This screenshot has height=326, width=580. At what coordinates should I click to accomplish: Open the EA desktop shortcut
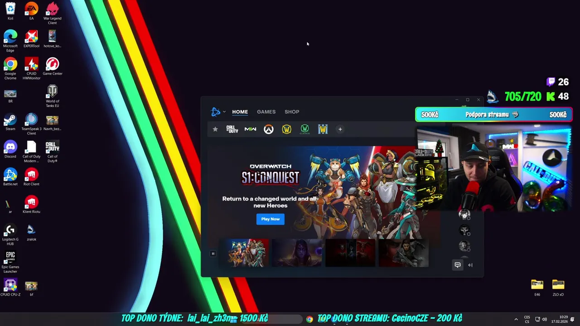coord(31,11)
